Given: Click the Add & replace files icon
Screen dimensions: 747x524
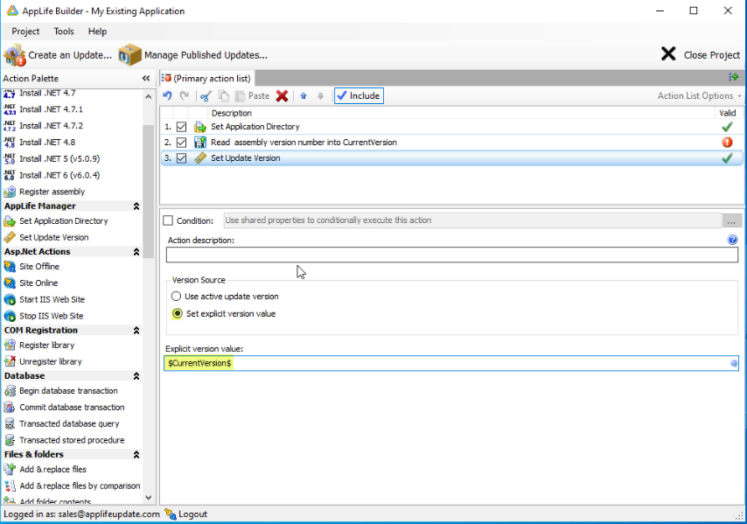Looking at the screenshot, I should coord(10,469).
